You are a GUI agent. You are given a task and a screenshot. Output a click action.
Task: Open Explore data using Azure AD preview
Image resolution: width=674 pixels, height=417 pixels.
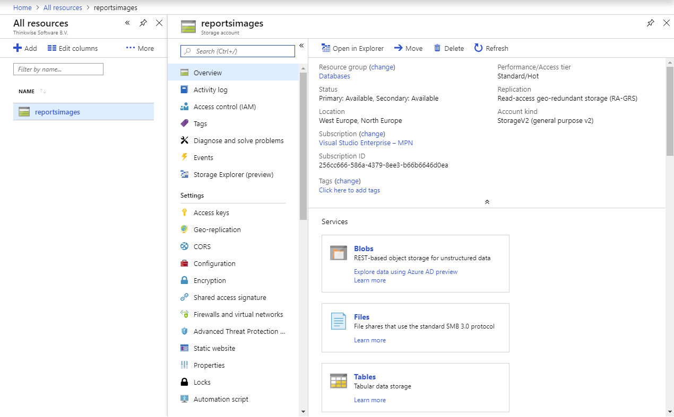coord(405,272)
